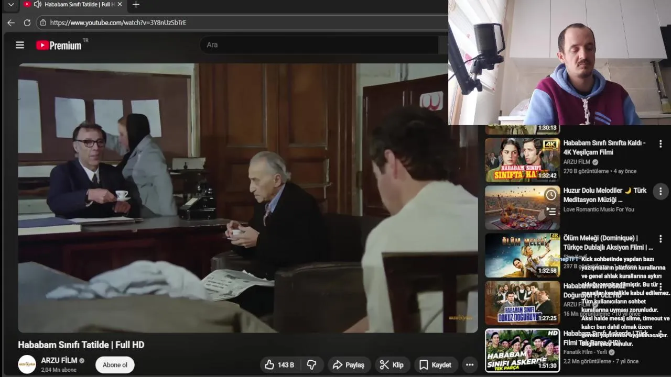Click the 2,04 Mn abone subscriber count
Screen dimensions: 671x377
pos(59,370)
